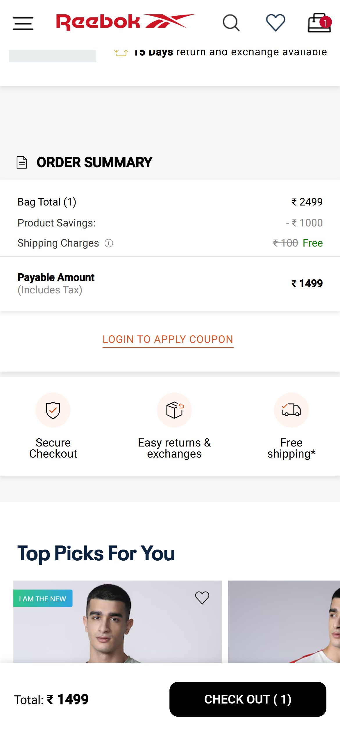340x737 pixels.
Task: Click the Reebok logo
Action: (126, 22)
